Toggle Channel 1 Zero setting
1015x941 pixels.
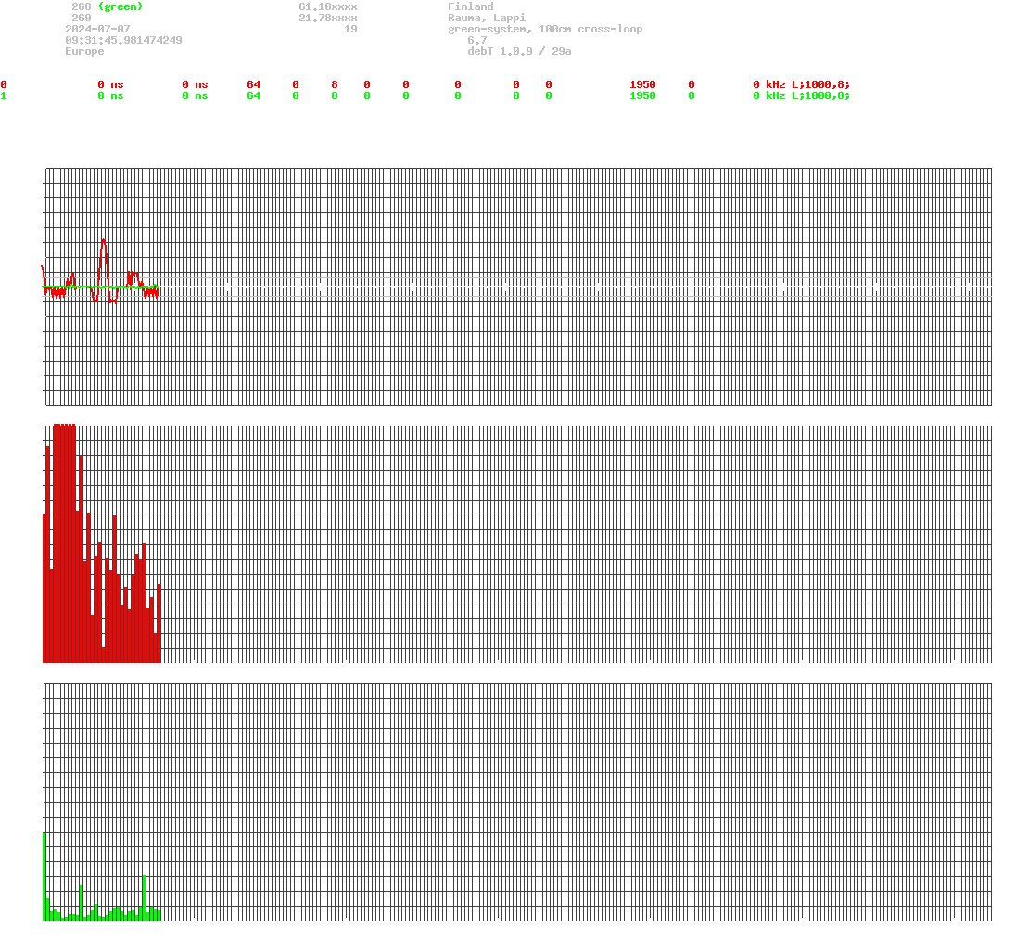pyautogui.click(x=515, y=95)
